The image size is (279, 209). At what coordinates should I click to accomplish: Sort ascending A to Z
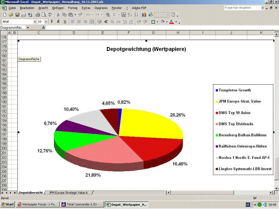click(130, 15)
